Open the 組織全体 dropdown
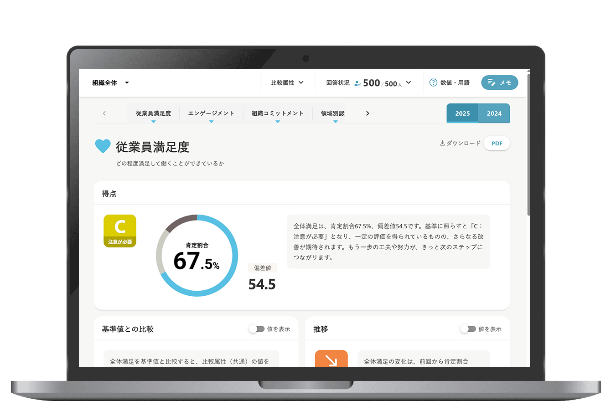Viewport: 611px width, 401px height. coord(111,82)
